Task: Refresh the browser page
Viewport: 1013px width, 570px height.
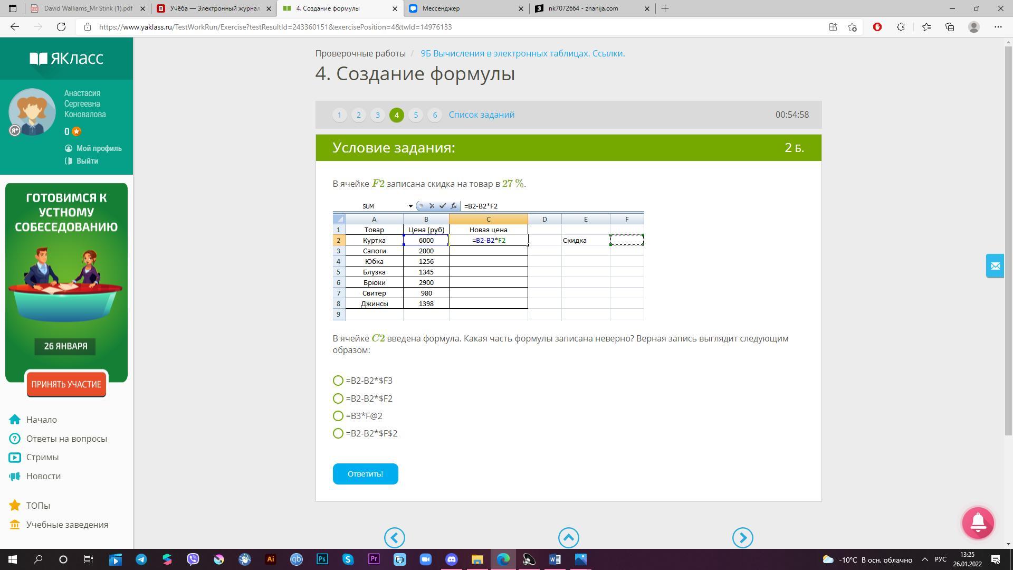Action: (61, 27)
